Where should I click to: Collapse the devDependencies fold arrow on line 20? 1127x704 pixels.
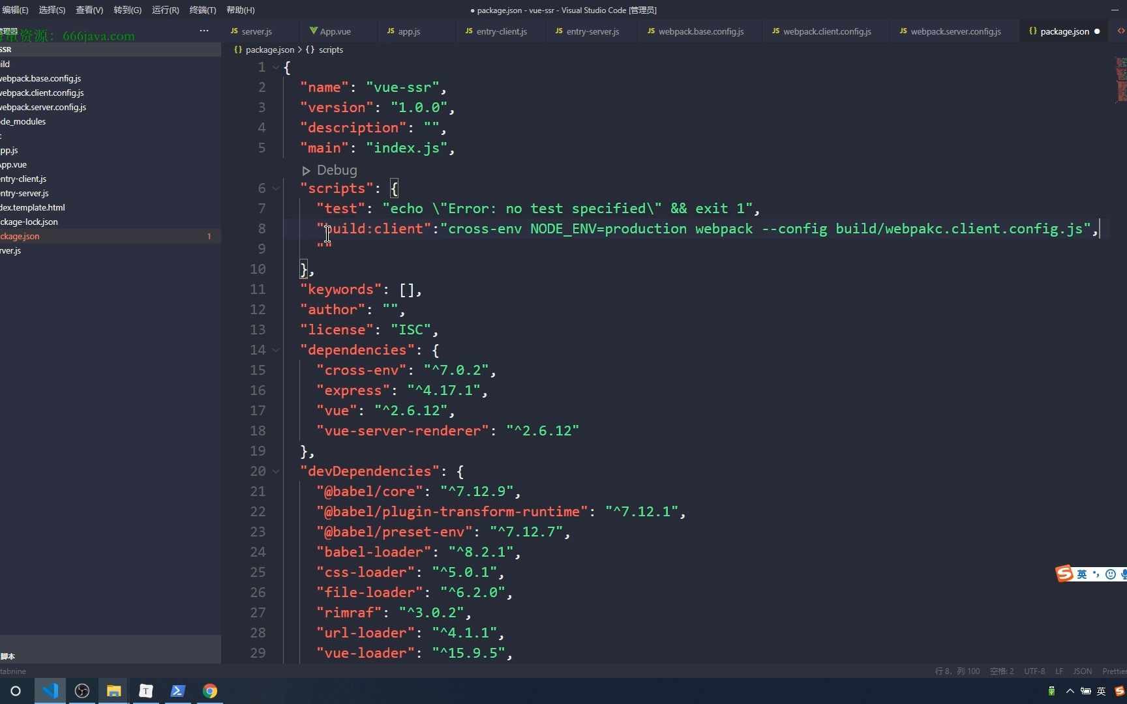click(x=276, y=471)
